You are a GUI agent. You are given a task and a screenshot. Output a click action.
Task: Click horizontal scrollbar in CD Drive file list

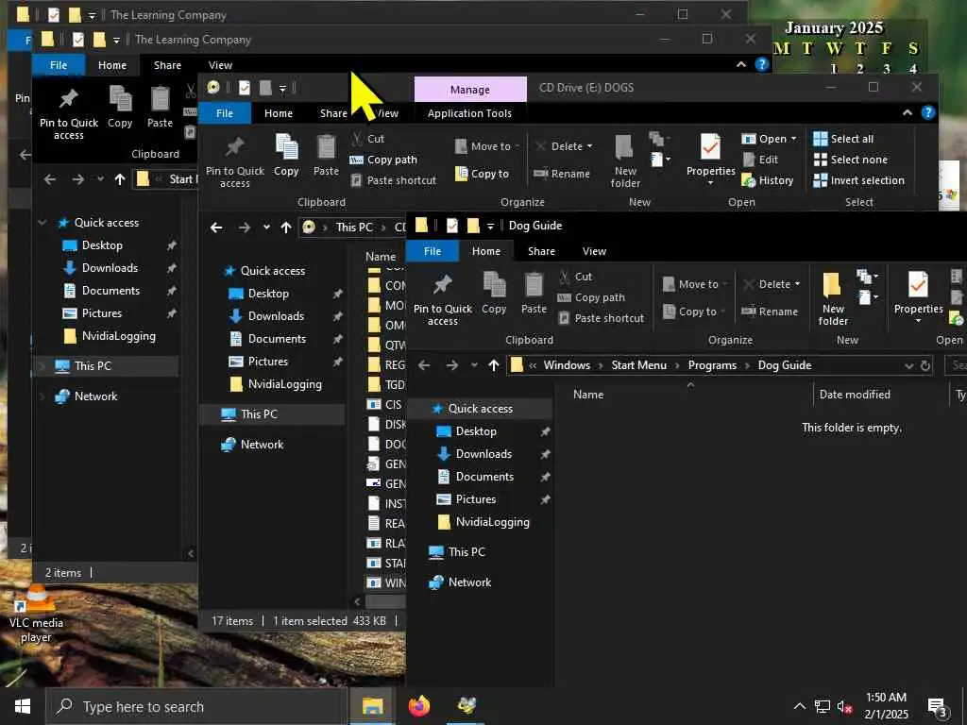(x=385, y=601)
